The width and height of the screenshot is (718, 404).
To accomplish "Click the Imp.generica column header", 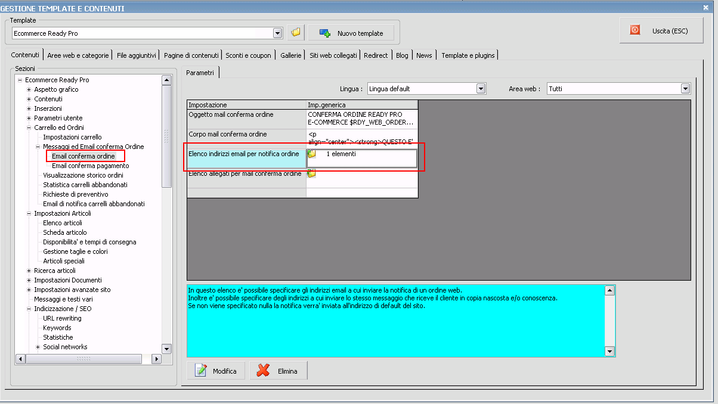I will pyautogui.click(x=362, y=105).
